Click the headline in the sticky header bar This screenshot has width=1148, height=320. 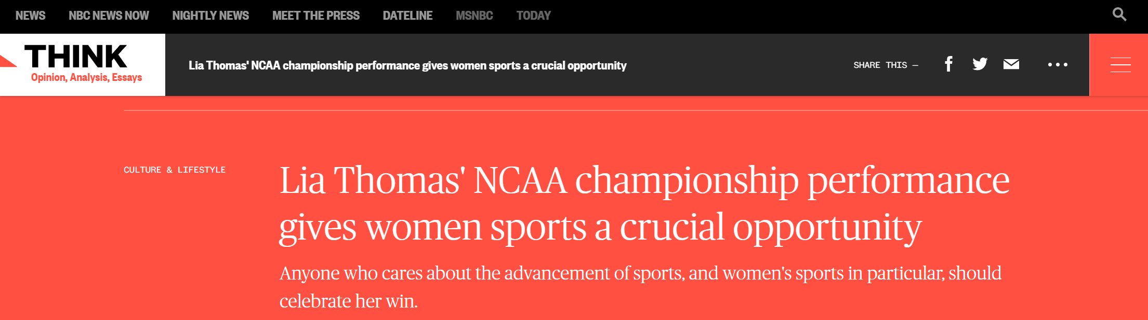(x=407, y=65)
